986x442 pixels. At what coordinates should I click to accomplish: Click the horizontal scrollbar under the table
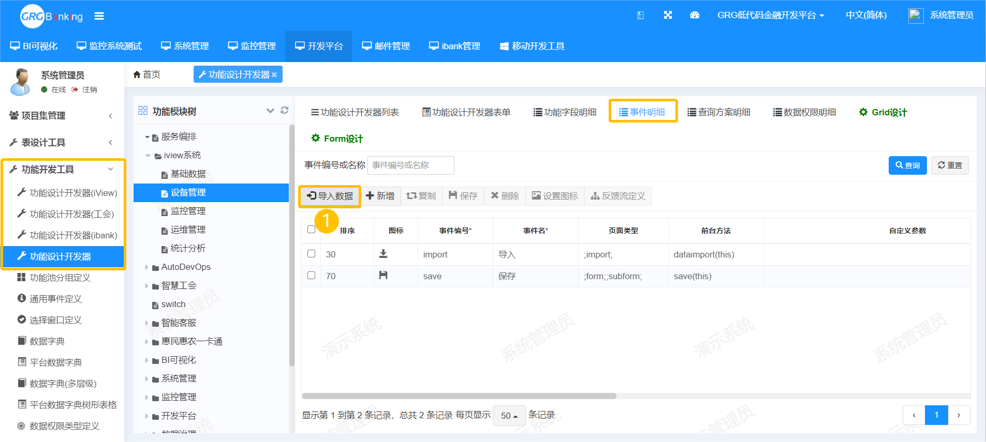click(459, 396)
